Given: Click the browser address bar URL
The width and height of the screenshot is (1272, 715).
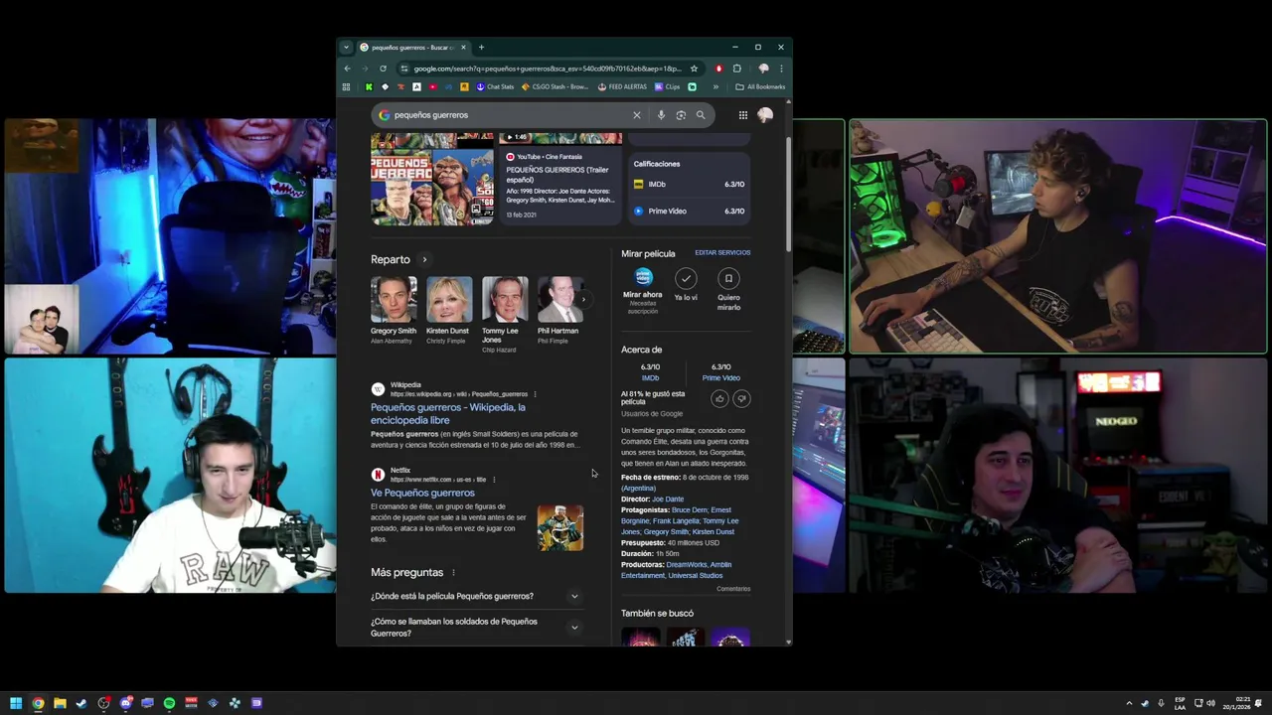Looking at the screenshot, I should [548, 69].
